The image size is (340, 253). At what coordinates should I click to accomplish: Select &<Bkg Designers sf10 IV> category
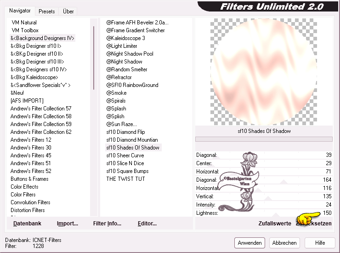(x=39, y=69)
